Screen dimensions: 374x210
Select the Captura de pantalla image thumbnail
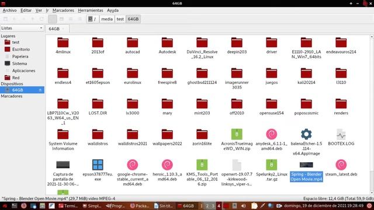tap(63, 164)
